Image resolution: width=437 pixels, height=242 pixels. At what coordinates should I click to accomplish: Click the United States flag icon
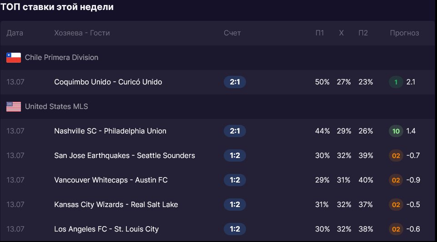pyautogui.click(x=14, y=107)
